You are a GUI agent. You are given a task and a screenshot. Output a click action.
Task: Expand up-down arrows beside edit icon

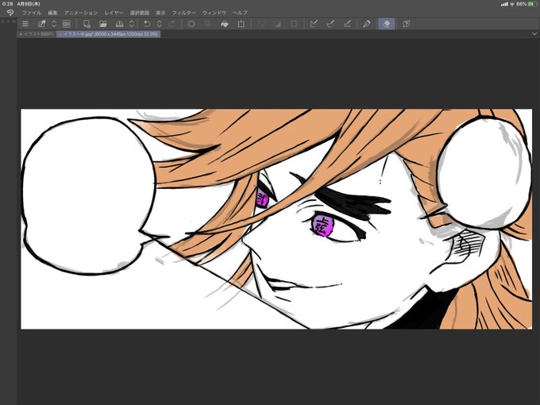(54, 24)
